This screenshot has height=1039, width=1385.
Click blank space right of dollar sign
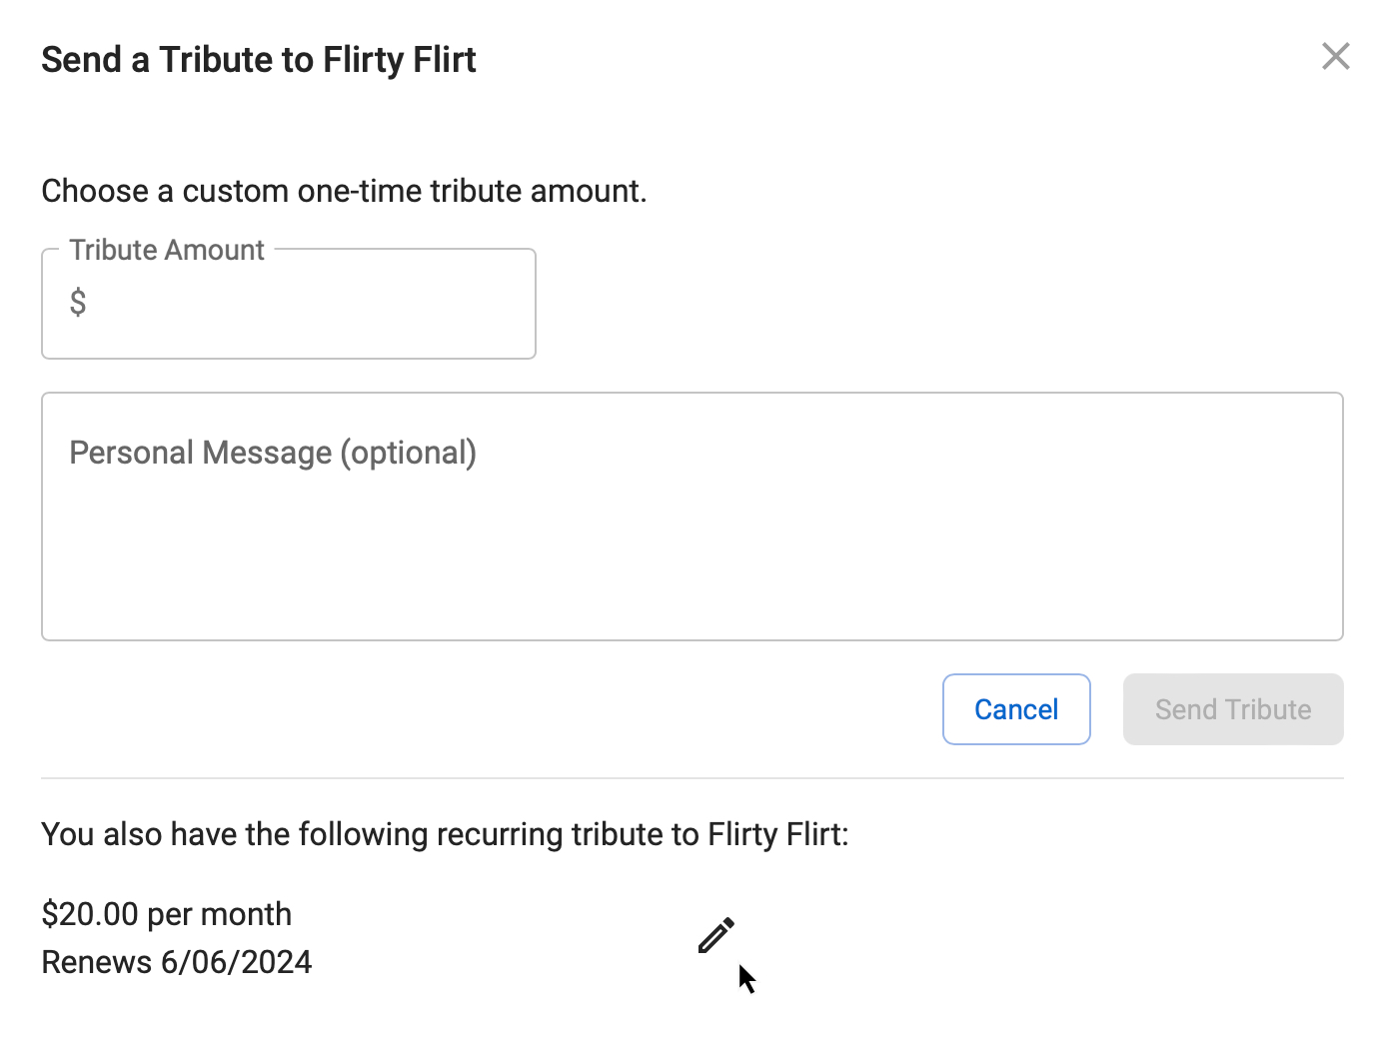tap(310, 304)
